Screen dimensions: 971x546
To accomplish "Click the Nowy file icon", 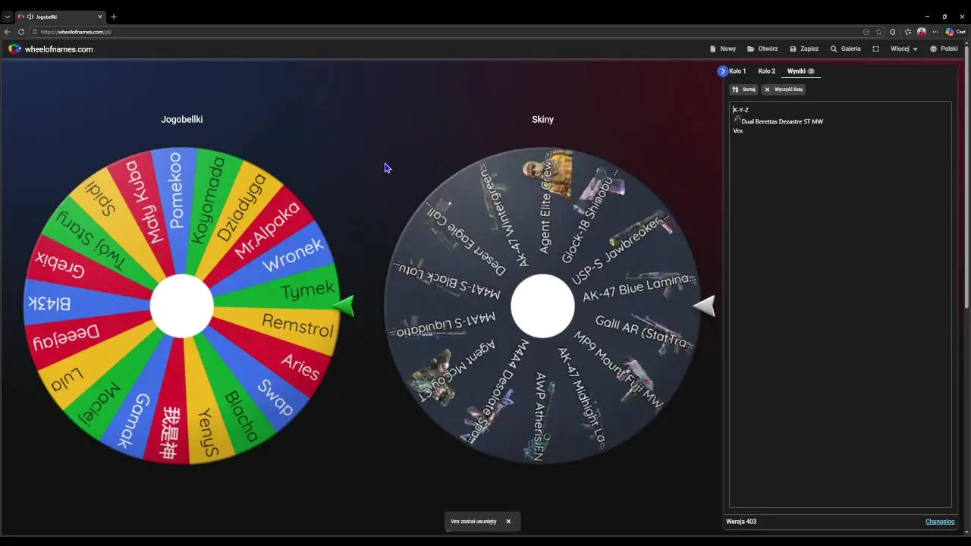I will tap(713, 49).
